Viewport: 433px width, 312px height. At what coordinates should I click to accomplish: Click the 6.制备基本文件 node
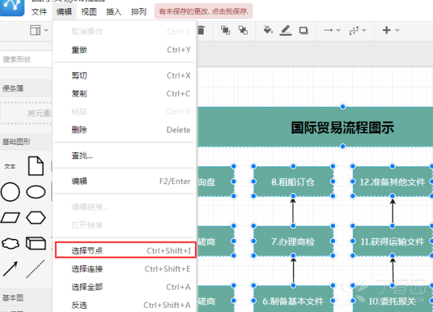[x=293, y=299]
